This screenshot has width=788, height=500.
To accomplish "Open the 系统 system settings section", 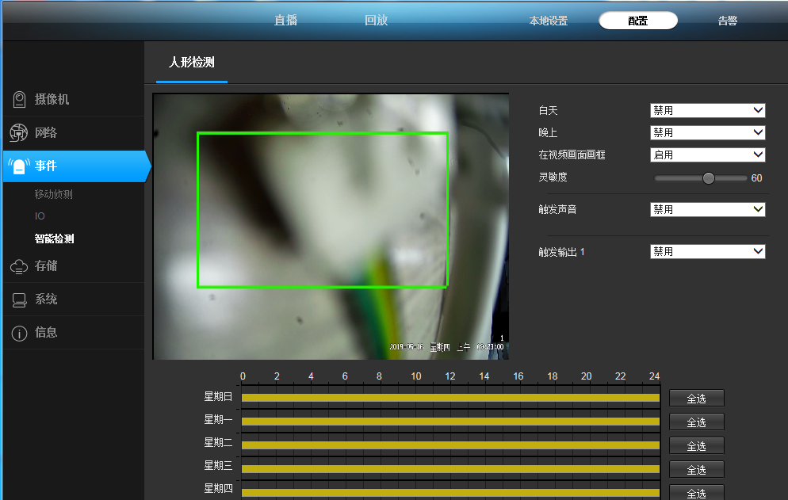I will click(x=44, y=299).
